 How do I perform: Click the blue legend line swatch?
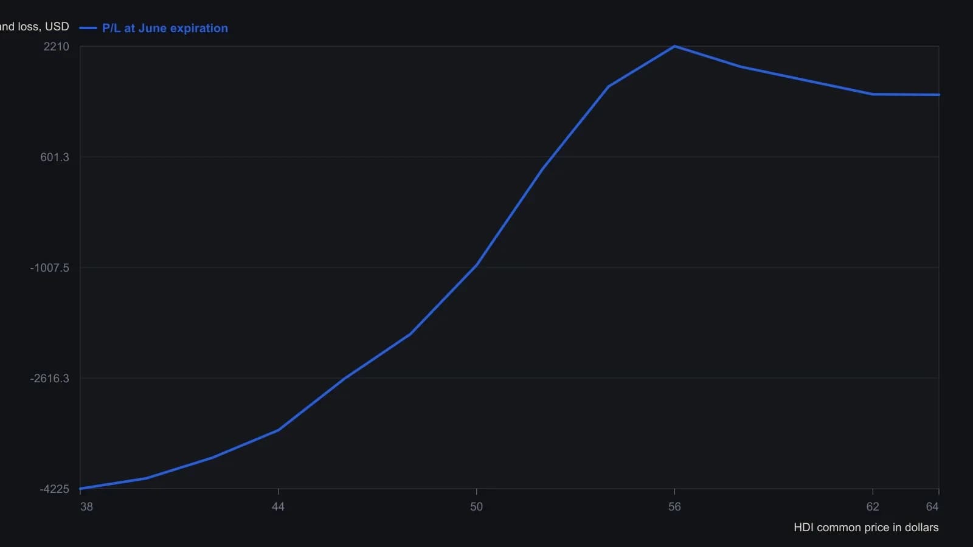[x=88, y=28]
